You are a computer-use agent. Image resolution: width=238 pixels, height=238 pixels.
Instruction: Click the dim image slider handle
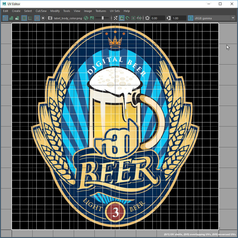[103, 18]
